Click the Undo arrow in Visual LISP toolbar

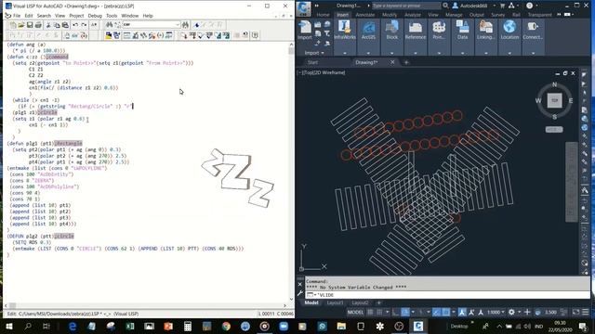75,25
